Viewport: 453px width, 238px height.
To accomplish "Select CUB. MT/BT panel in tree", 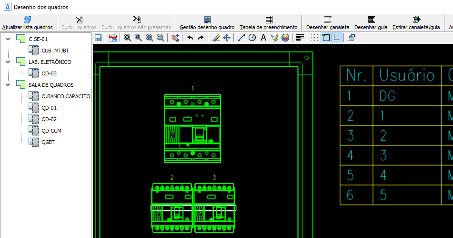I will (x=55, y=51).
